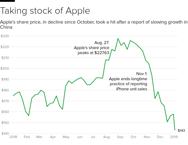The width and height of the screenshot is (188, 145).
Task: Select the Aug label on the x-axis
Action: pos(107,137)
